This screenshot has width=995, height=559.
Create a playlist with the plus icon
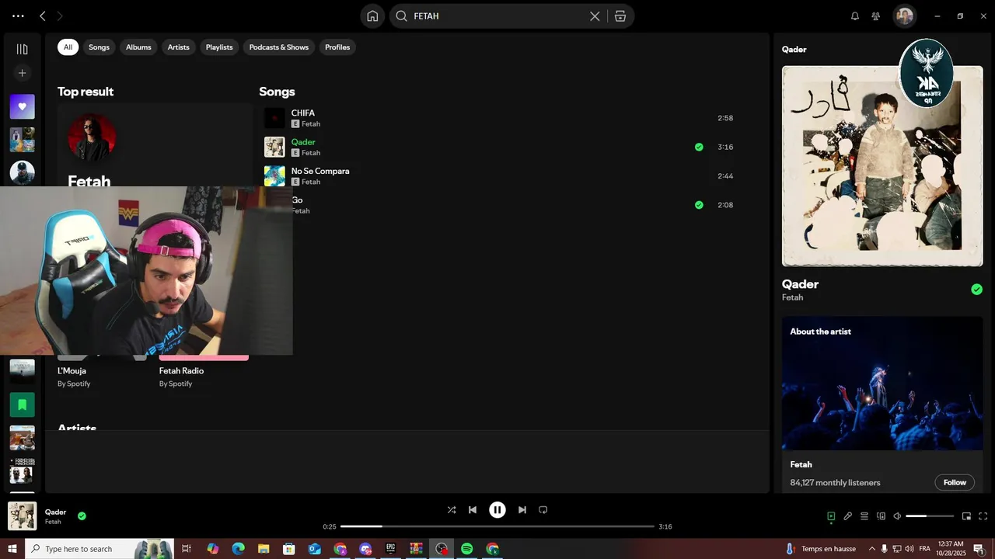coord(22,73)
